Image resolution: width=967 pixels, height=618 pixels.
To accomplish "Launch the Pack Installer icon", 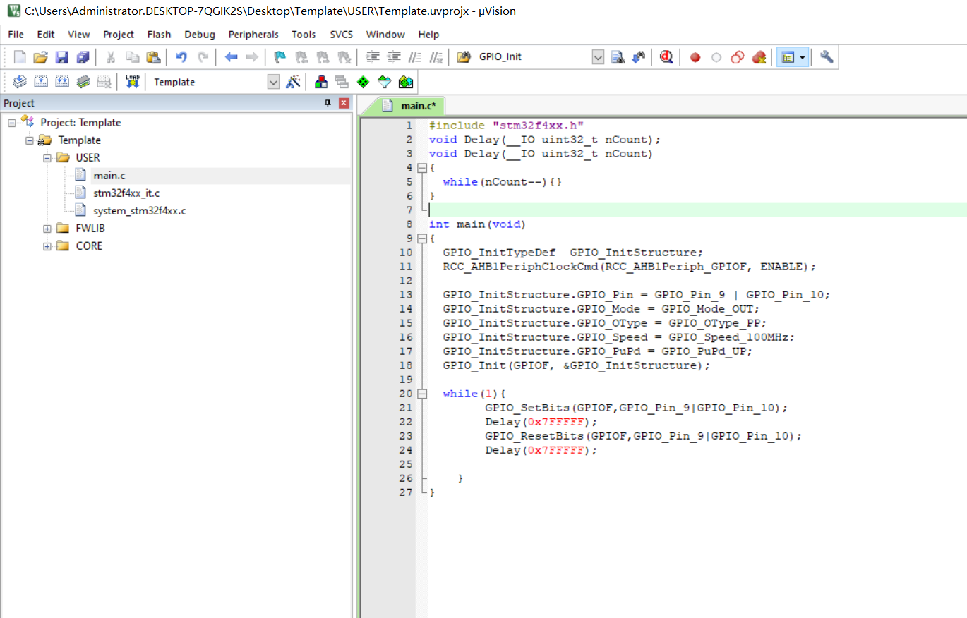I will pyautogui.click(x=406, y=82).
